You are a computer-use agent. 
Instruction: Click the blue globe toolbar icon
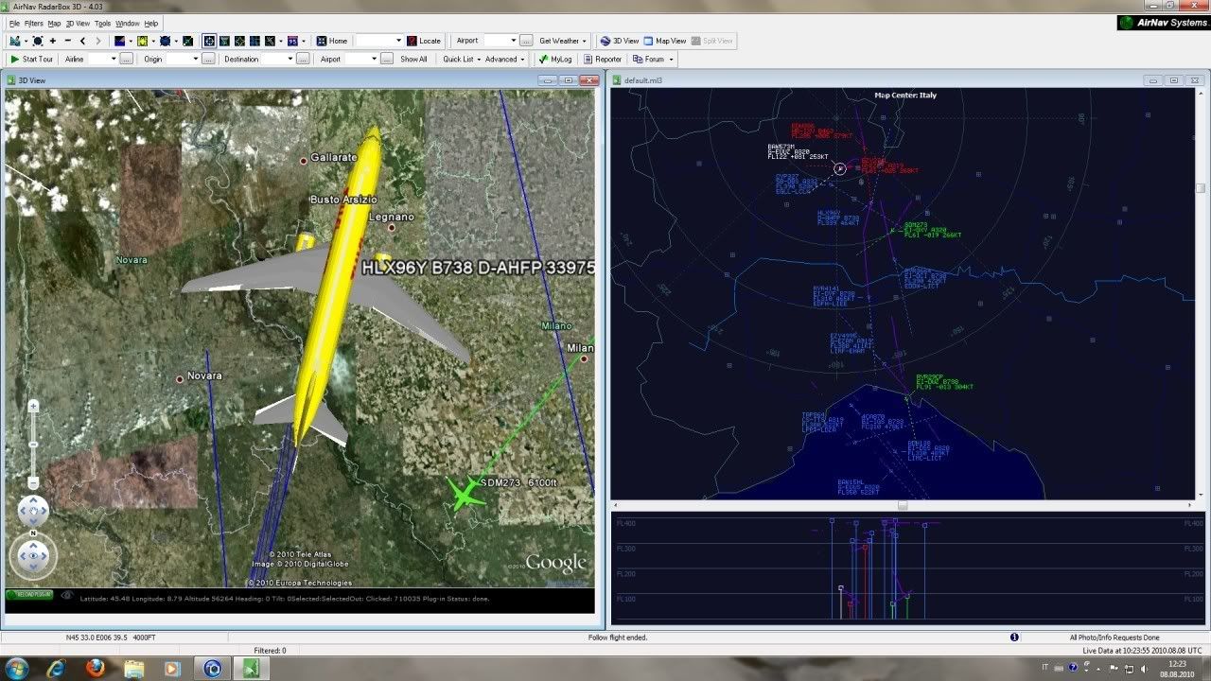[x=166, y=41]
